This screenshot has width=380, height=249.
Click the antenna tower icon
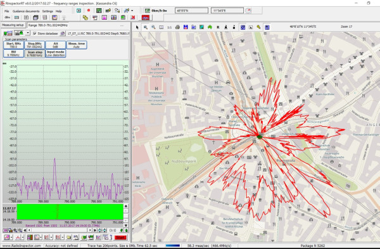click(64, 18)
